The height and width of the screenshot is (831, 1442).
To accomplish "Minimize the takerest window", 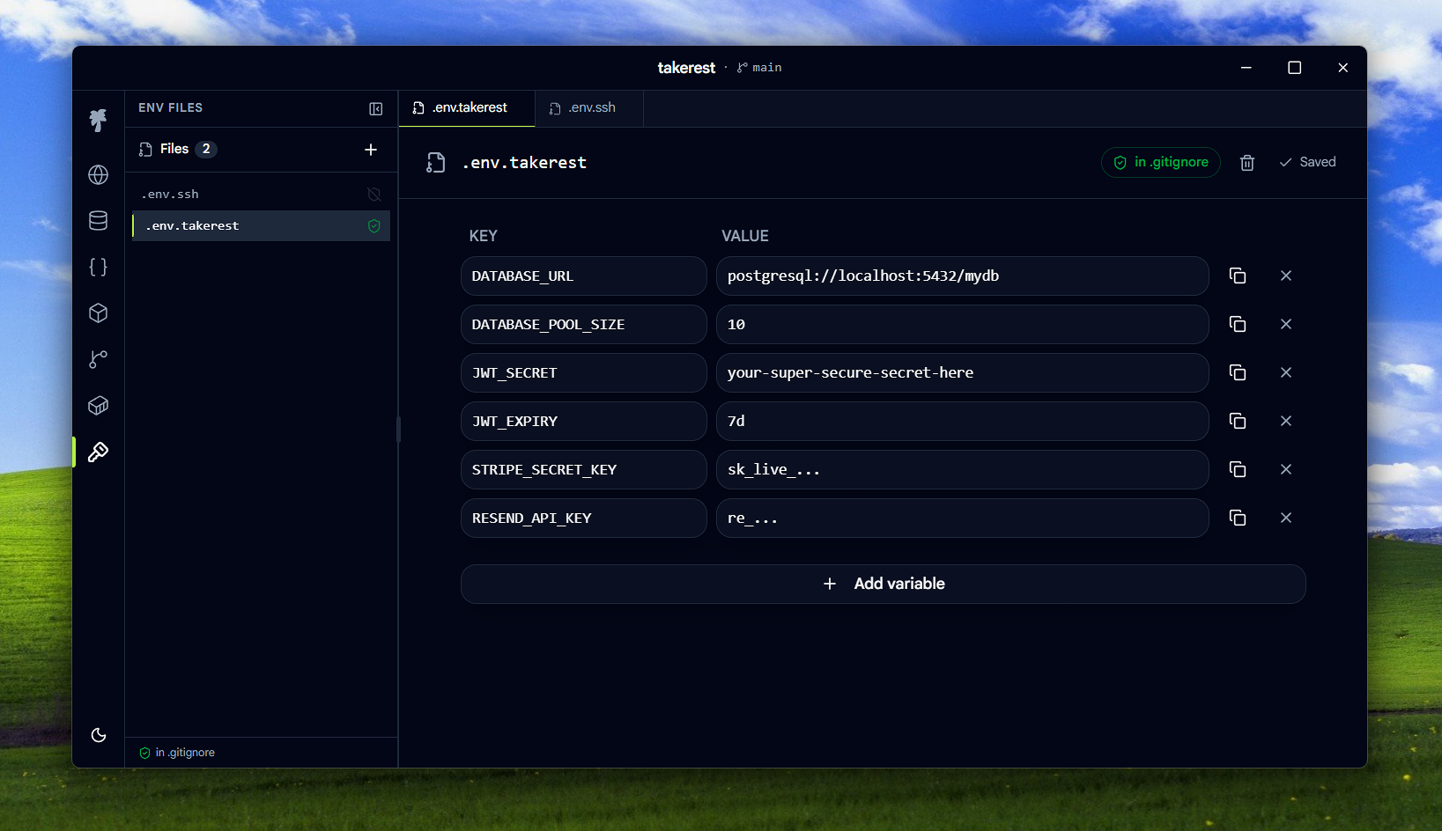I will pos(1246,68).
